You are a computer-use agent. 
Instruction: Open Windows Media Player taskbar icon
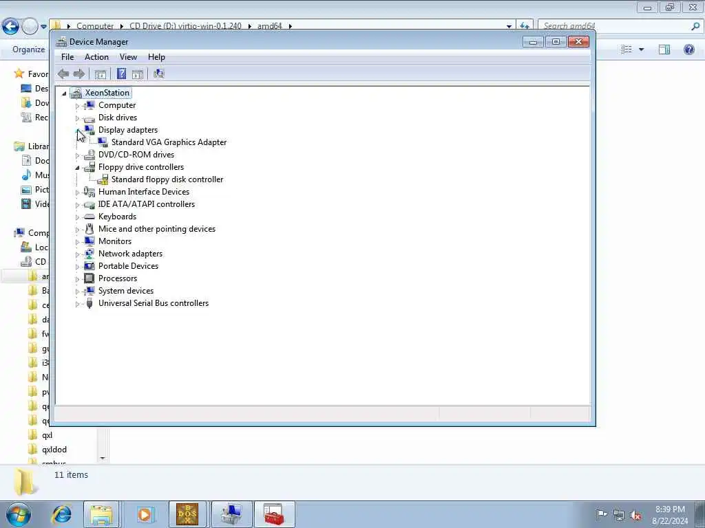pyautogui.click(x=145, y=514)
